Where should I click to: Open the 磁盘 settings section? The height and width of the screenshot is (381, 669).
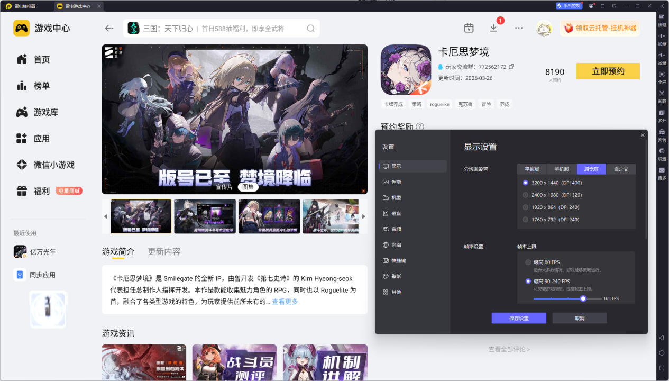(413, 213)
